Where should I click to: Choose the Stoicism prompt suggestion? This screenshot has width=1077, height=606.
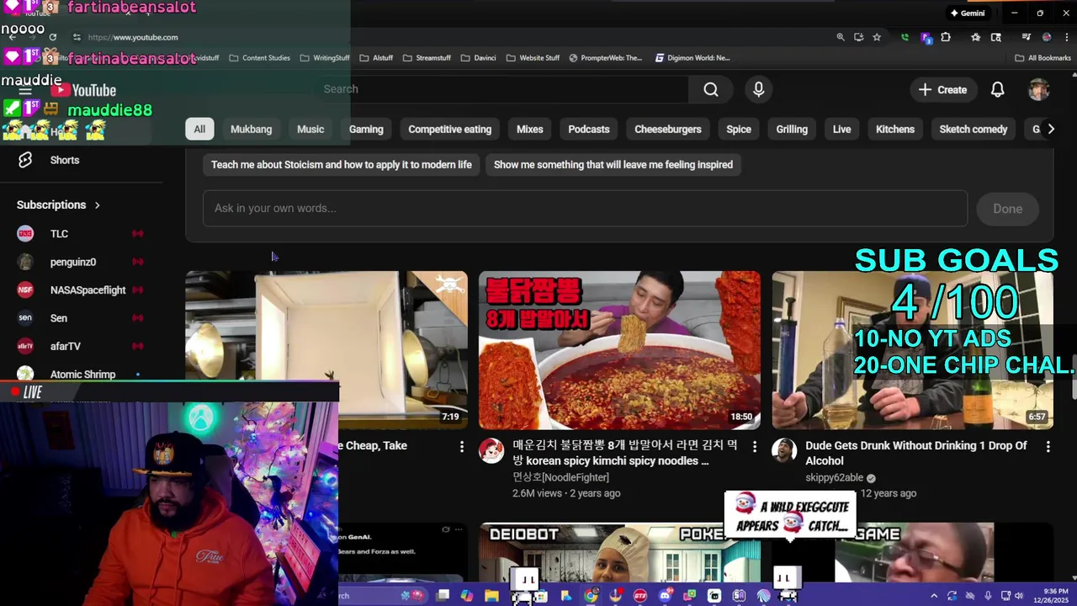coord(342,165)
